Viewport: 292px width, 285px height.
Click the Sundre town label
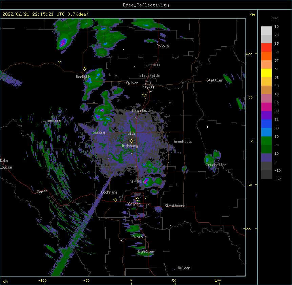(99, 132)
